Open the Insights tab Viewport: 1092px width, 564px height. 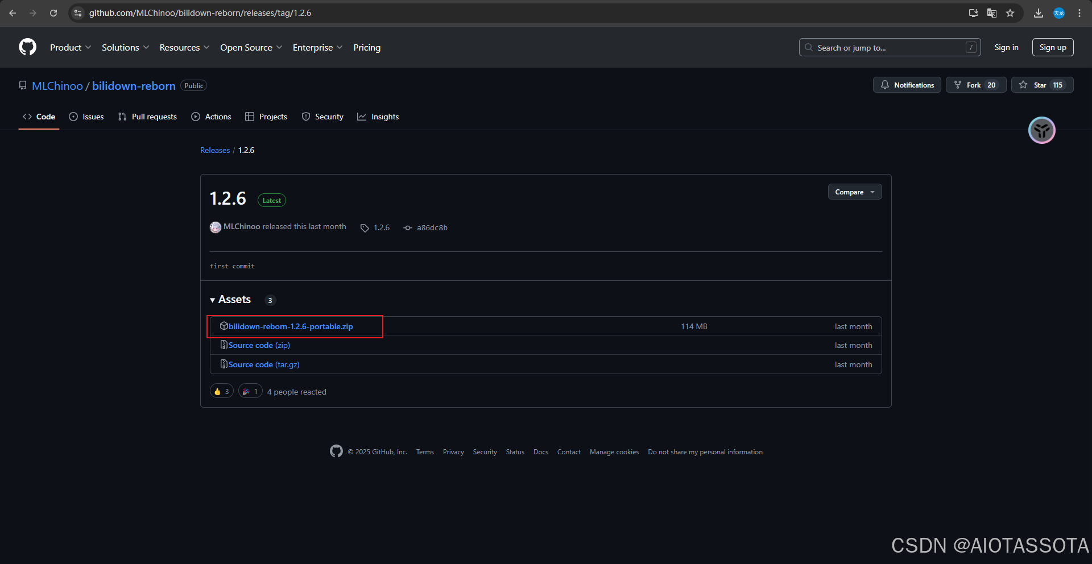pyautogui.click(x=378, y=117)
